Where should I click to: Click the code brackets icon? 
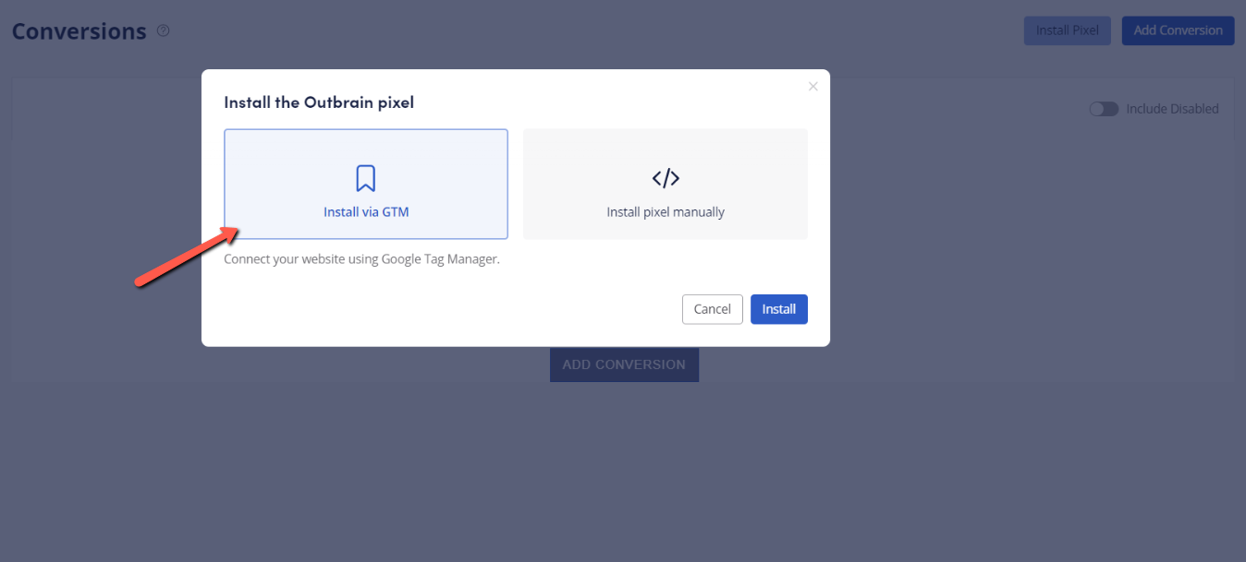pos(666,178)
